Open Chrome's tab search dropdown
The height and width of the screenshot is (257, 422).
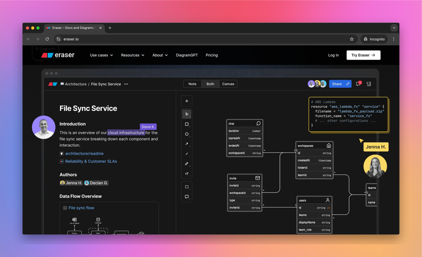[x=394, y=28]
